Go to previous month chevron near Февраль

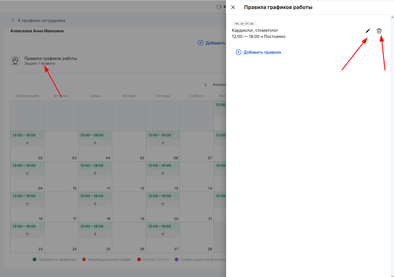click(205, 85)
